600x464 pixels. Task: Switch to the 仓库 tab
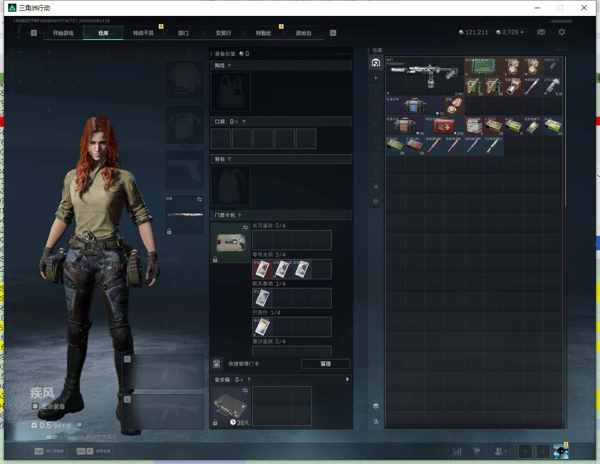coord(103,33)
